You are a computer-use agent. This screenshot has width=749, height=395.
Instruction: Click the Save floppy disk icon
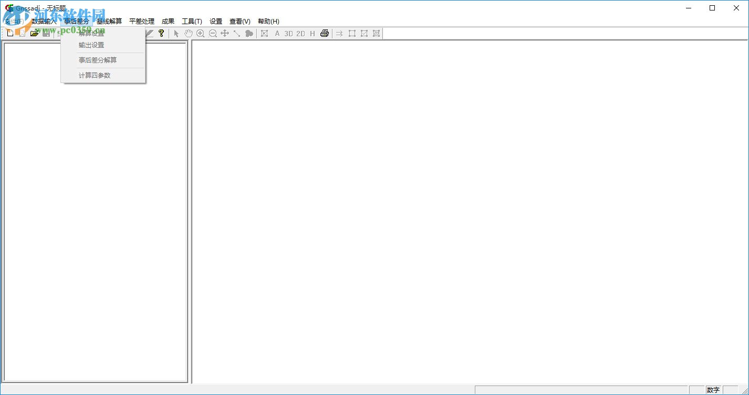coord(46,34)
